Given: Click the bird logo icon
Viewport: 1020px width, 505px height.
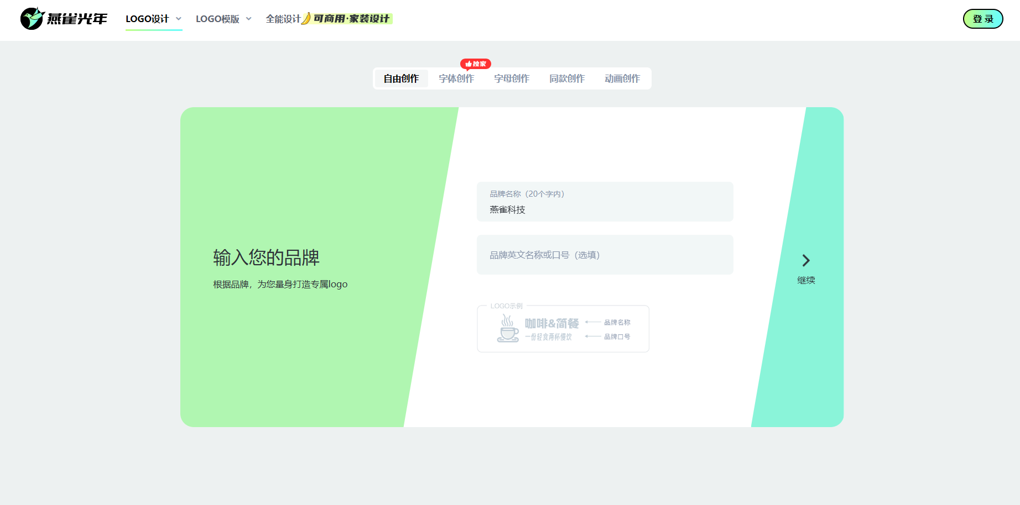Looking at the screenshot, I should pyautogui.click(x=32, y=19).
